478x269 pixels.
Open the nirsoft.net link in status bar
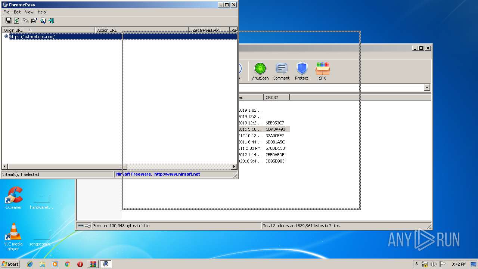(177, 174)
